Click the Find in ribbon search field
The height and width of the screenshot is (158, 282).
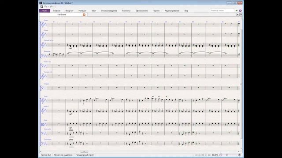(222, 11)
